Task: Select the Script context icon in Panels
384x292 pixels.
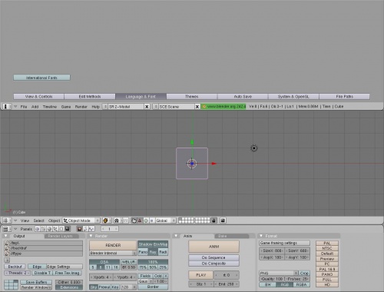Action: pos(44,229)
